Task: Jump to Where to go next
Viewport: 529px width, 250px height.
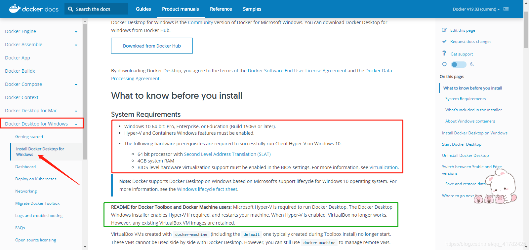Action: pos(458,196)
